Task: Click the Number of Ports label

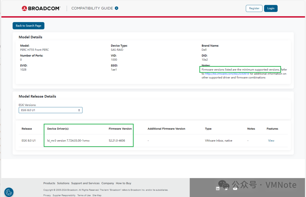Action: pyautogui.click(x=32, y=56)
